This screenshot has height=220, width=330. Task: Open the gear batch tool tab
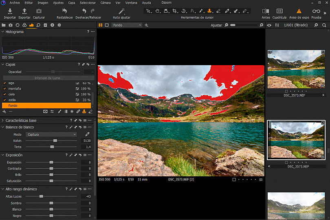pyautogui.click(x=59, y=25)
